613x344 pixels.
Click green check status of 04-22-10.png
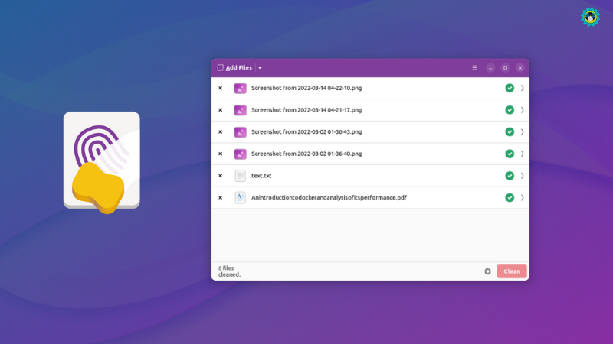click(510, 88)
